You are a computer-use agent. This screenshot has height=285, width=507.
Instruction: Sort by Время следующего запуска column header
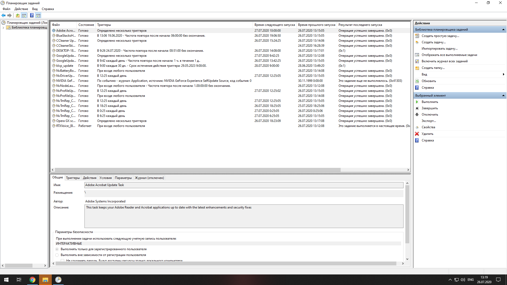(275, 25)
